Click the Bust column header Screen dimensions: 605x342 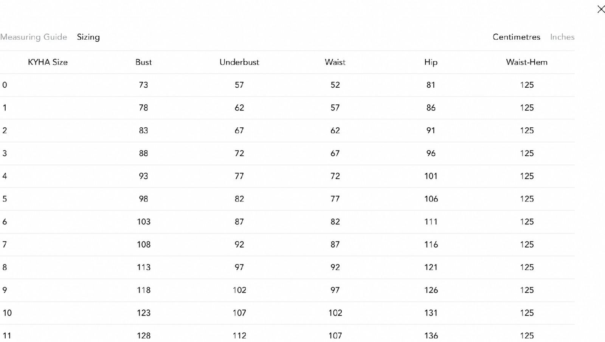point(144,62)
